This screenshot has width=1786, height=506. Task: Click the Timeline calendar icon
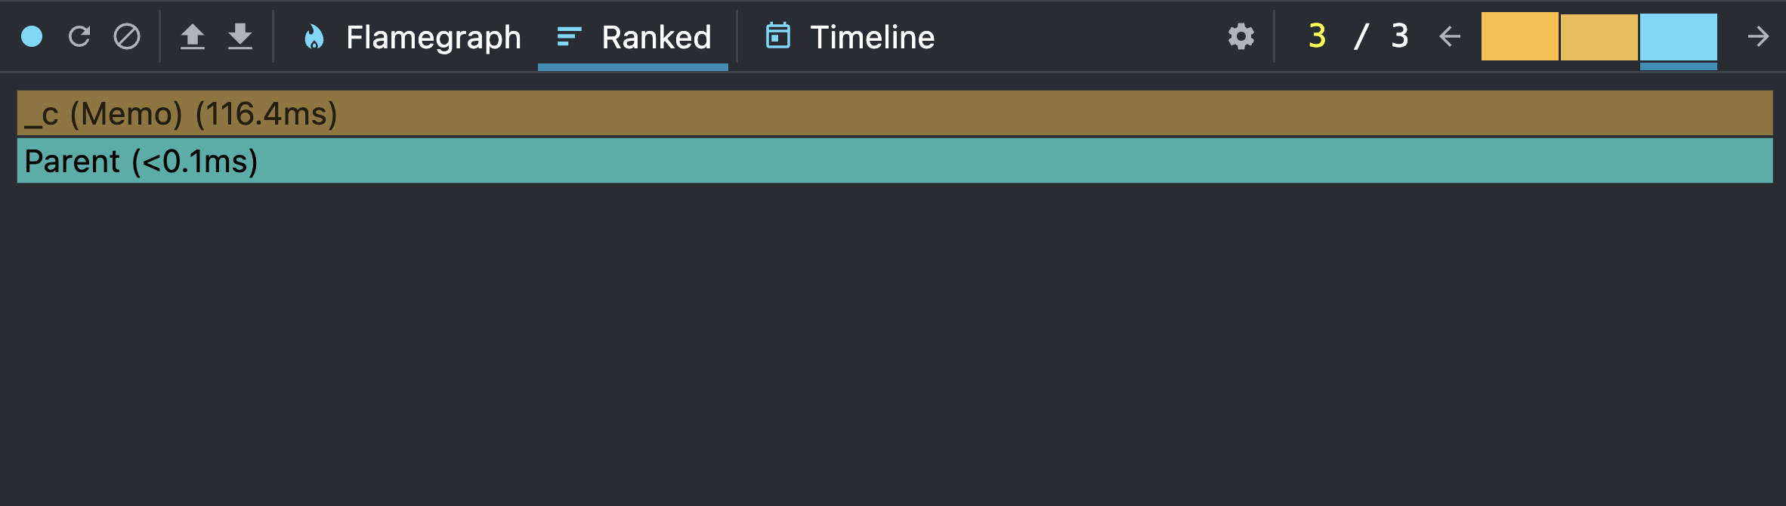coord(778,36)
